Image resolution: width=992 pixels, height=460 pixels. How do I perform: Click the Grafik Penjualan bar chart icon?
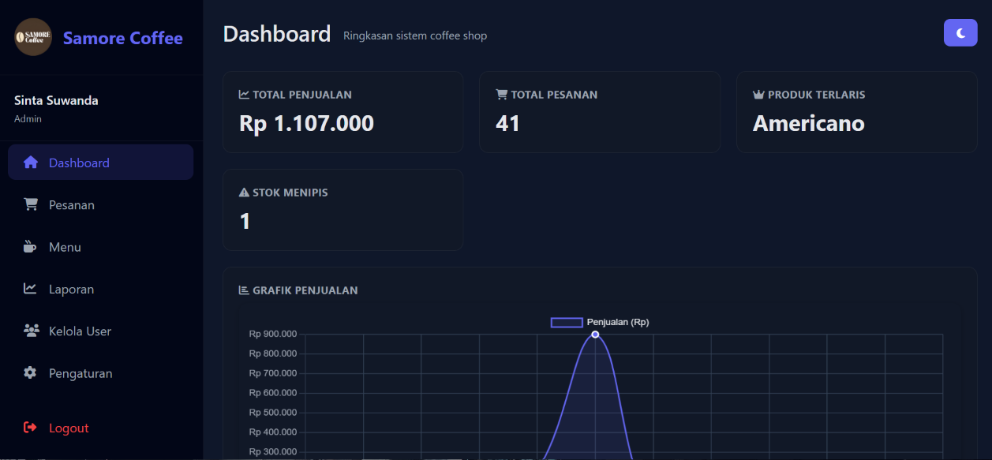pos(244,290)
